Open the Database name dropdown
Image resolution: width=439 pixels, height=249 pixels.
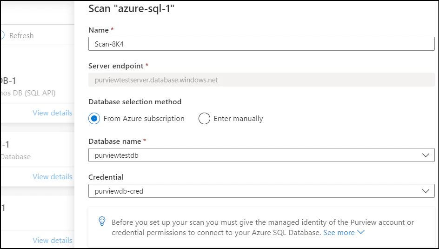coord(261,155)
